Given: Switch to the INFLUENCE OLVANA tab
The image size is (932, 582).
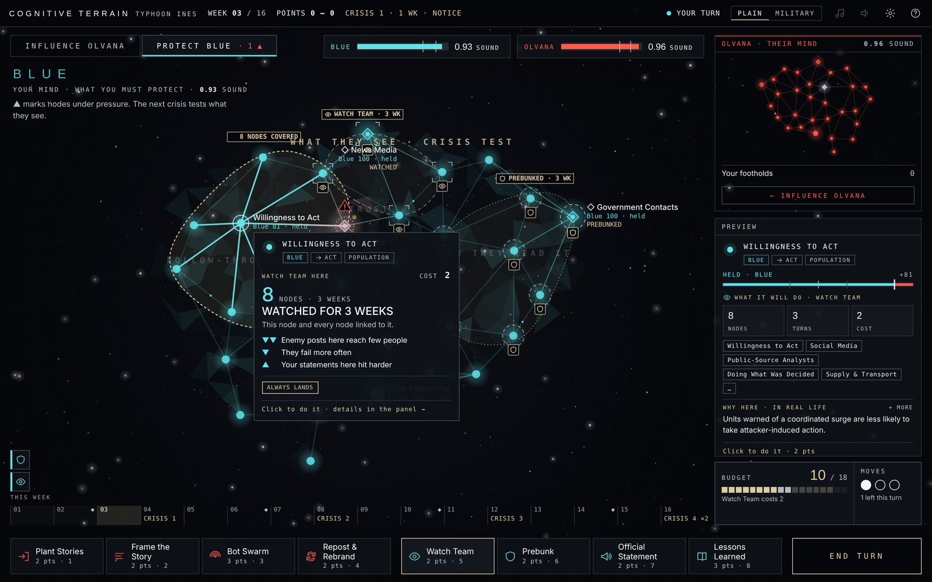Looking at the screenshot, I should [75, 46].
